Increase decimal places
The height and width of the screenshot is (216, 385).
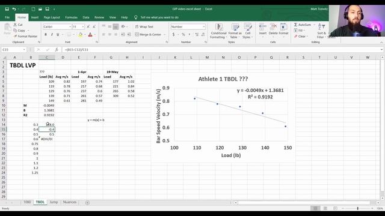point(197,35)
